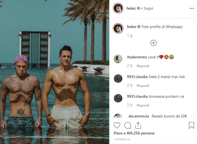Reply to the 'Anoressia portami via' comment
This screenshot has width=197, height=144.
click(143, 105)
